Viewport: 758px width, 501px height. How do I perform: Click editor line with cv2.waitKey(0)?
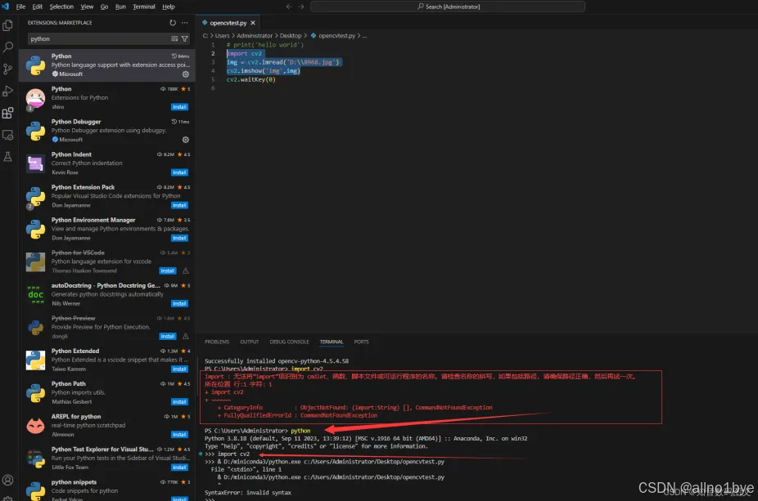251,79
